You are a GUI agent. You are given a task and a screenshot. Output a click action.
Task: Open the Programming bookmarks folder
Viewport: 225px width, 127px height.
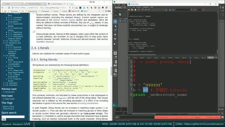pyautogui.click(x=31, y=11)
